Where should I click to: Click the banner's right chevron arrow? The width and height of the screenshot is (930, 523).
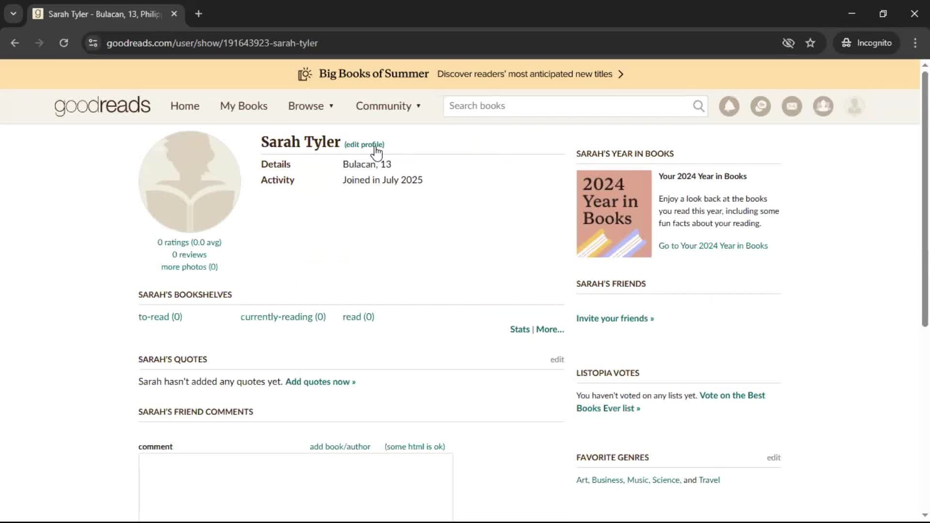point(621,74)
